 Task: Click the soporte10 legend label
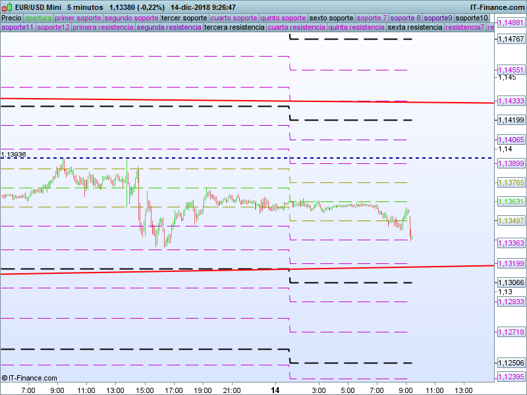(x=472, y=18)
